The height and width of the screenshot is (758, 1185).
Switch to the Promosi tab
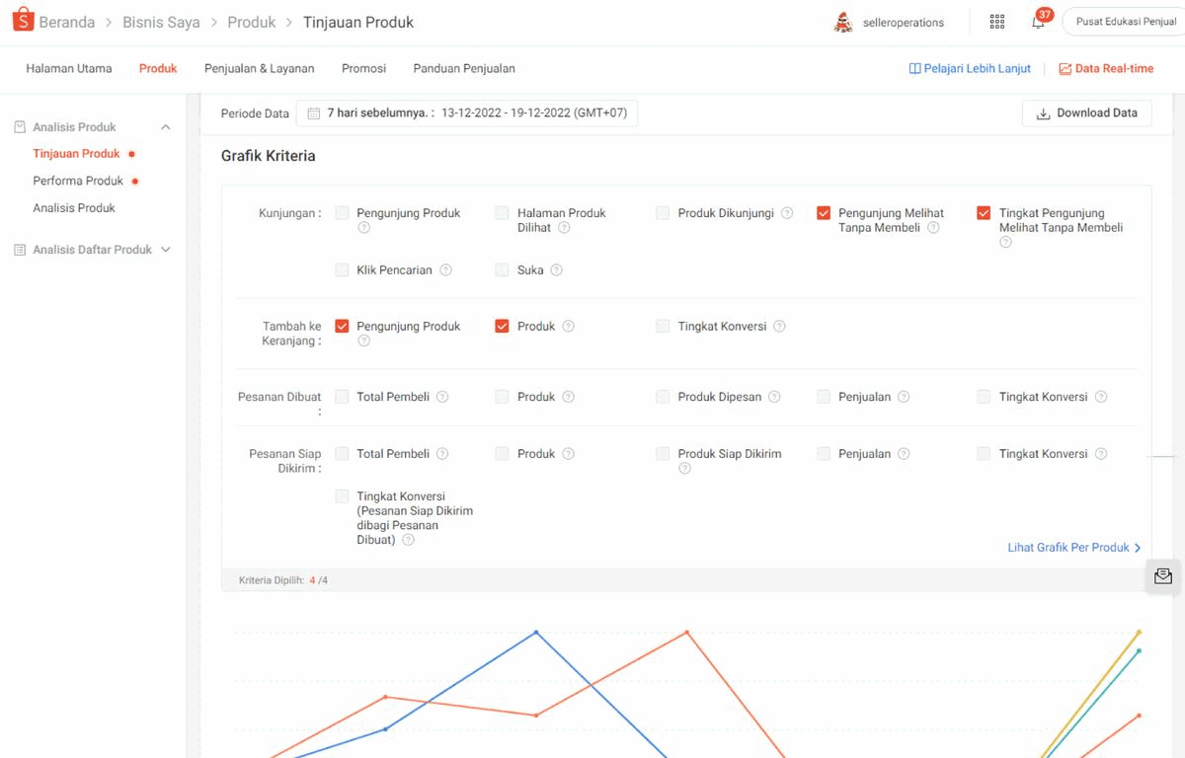tap(363, 69)
